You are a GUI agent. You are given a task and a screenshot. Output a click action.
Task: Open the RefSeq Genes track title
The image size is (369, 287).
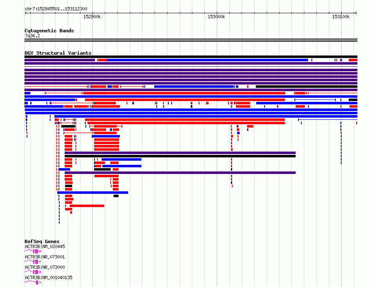point(42,241)
